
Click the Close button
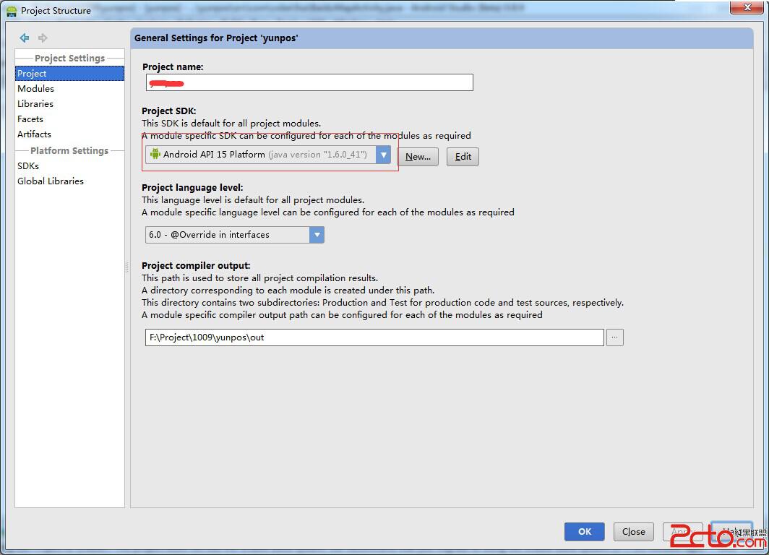(633, 531)
